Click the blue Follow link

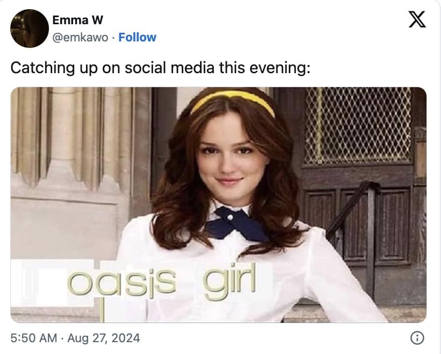click(x=138, y=37)
